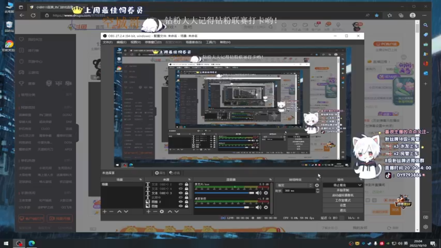Screen dimensions: 441x248
Task: Open Microsoft Edge from the taskbar
Action: coord(31,243)
